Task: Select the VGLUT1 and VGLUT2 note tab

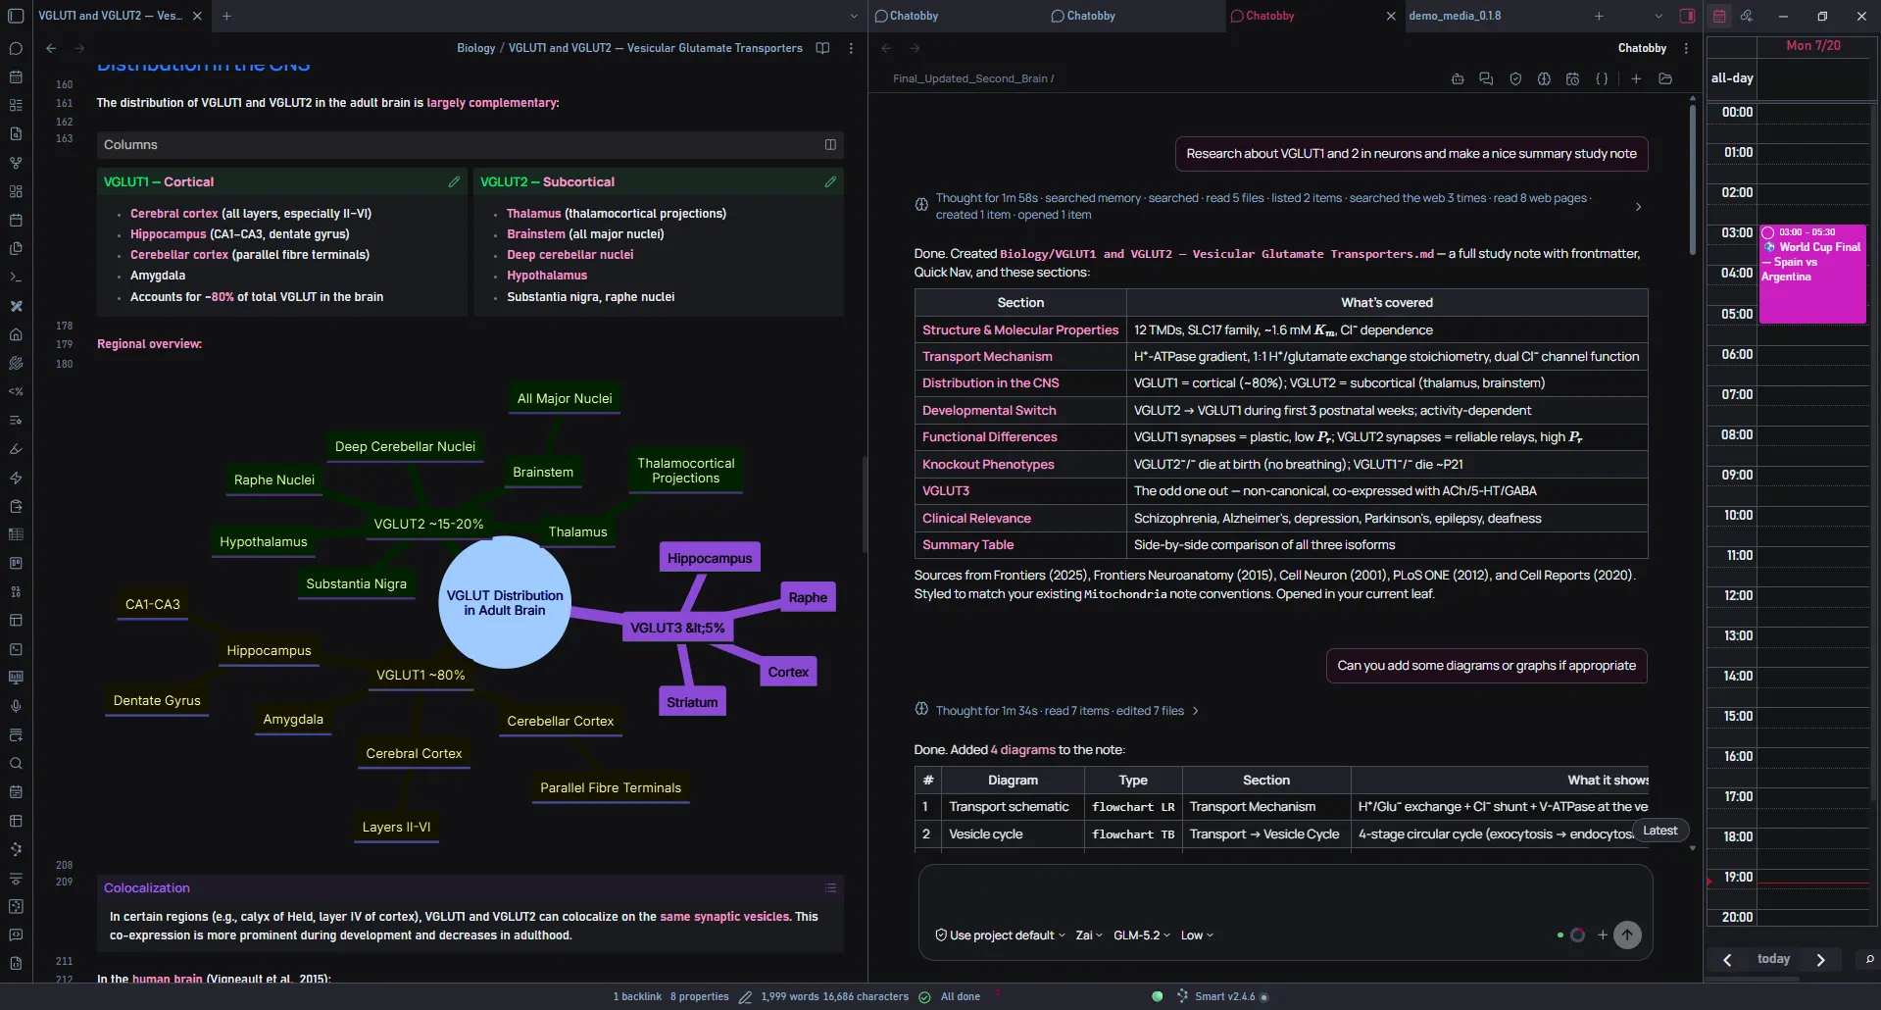Action: 110,16
